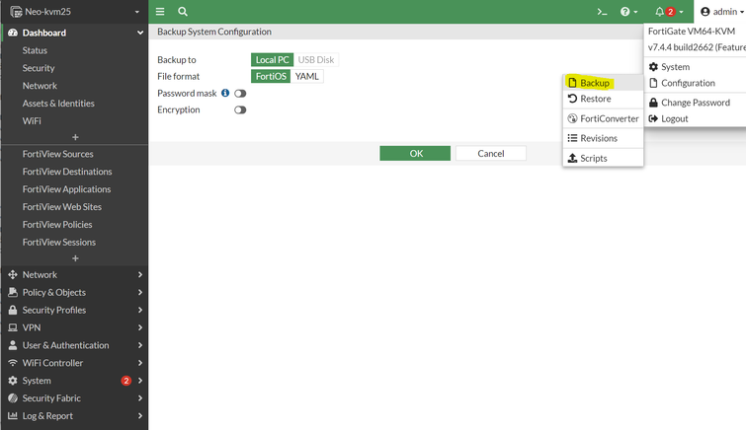Open FortiView Applications monitor
The width and height of the screenshot is (746, 430).
[x=66, y=189]
